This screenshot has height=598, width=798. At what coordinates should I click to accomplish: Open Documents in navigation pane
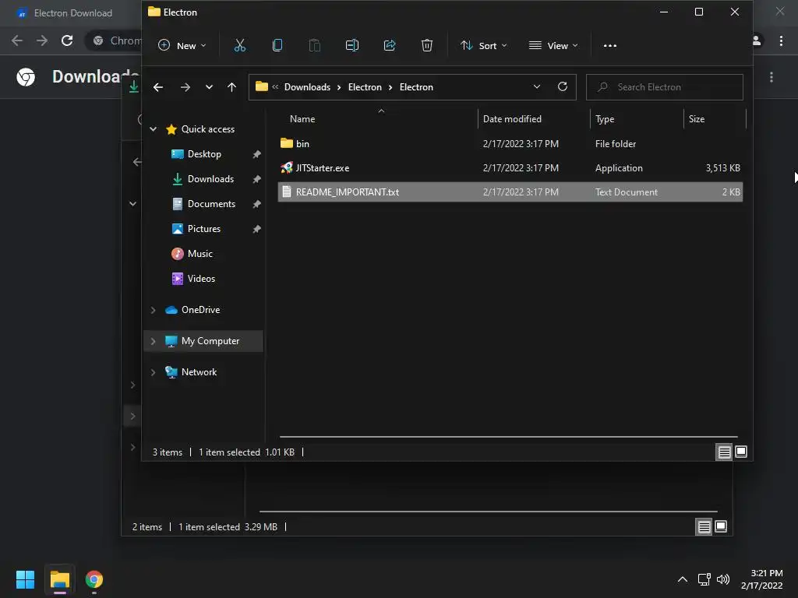pos(211,204)
